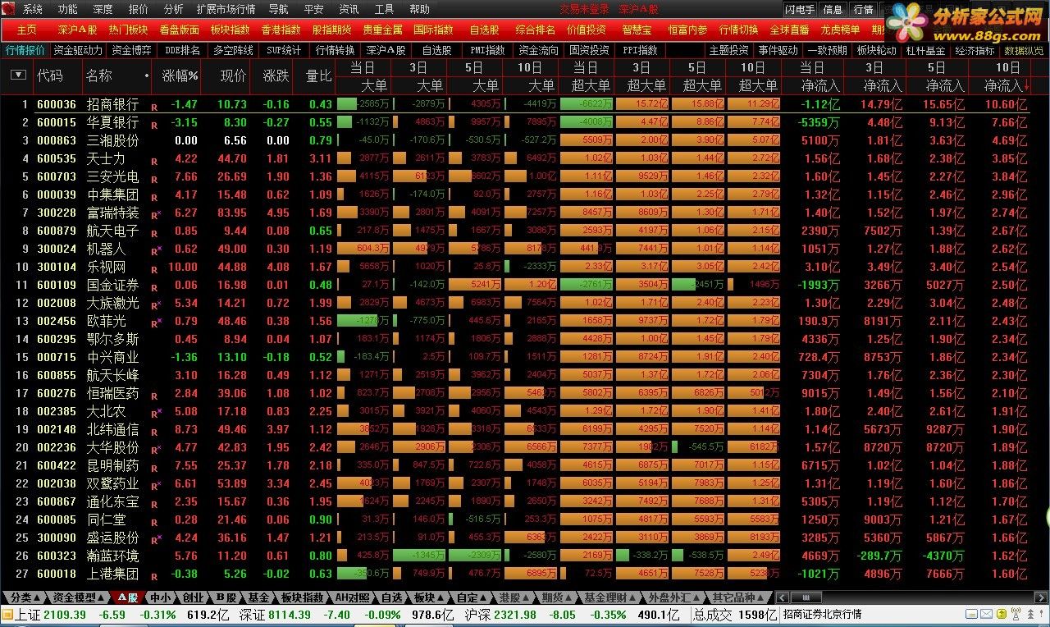Screen dimensions: 1050x627
Task: Select the 经济指标 sub-tab
Action: (975, 50)
